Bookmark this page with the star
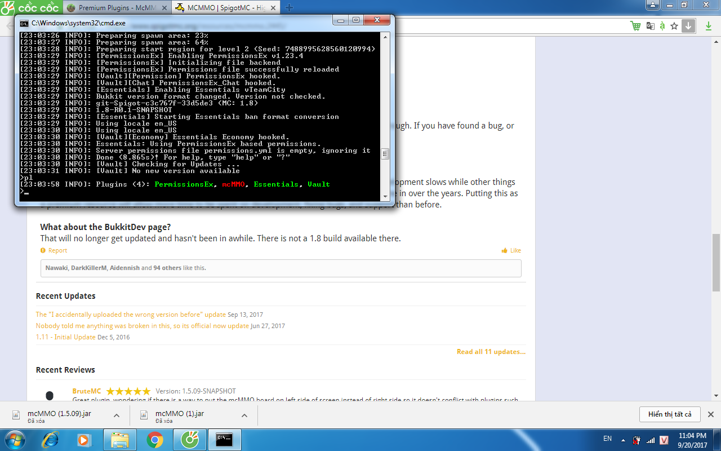The image size is (721, 451). tap(674, 26)
